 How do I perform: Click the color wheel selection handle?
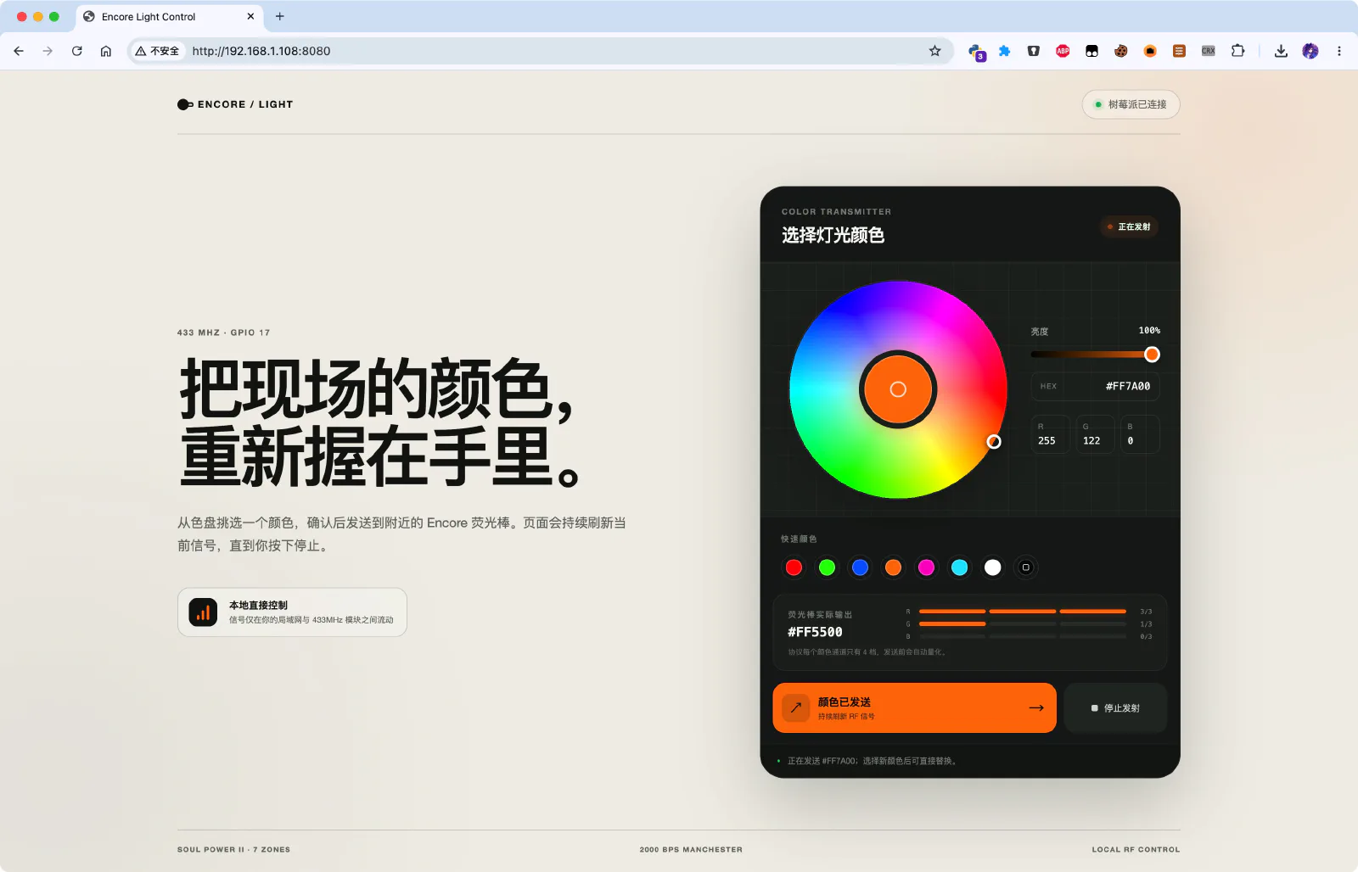[x=994, y=442]
